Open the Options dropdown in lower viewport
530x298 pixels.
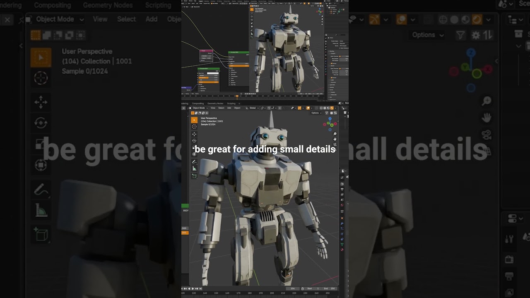click(316, 113)
